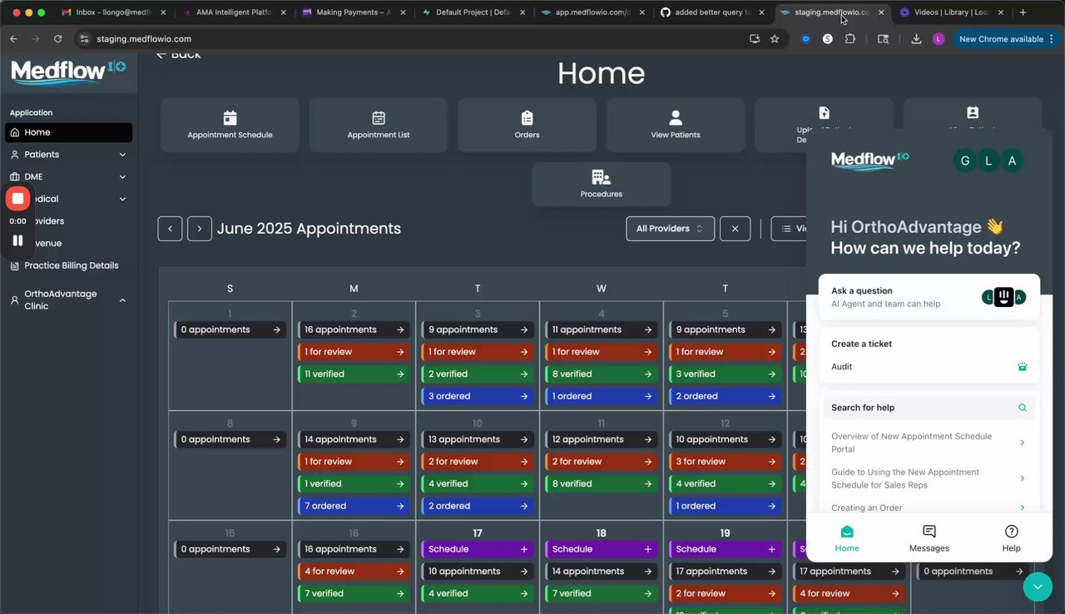Add a Schedule on June 19
Screen dimensions: 1065x614
tap(725, 549)
